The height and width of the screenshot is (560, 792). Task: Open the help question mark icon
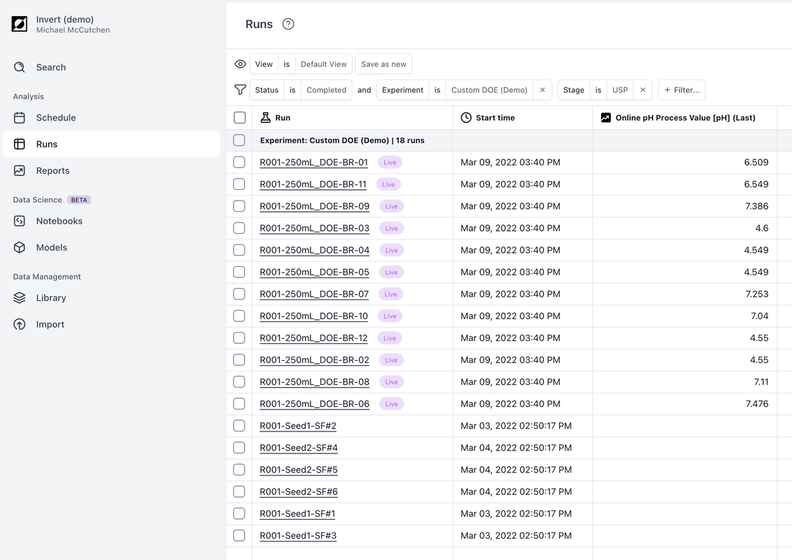point(288,24)
